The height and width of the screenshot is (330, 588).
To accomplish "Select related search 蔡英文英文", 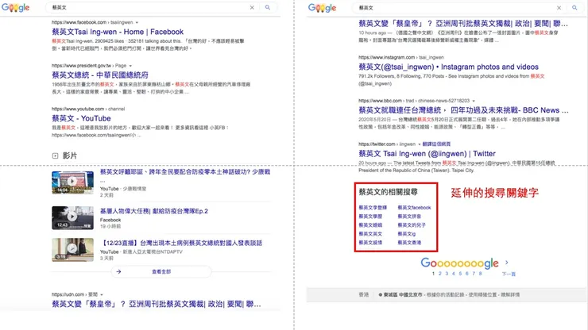I will pyautogui.click(x=370, y=234).
